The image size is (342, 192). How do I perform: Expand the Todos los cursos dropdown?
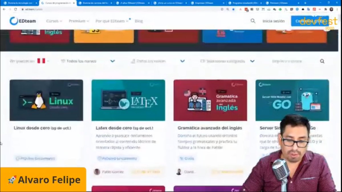point(88,61)
